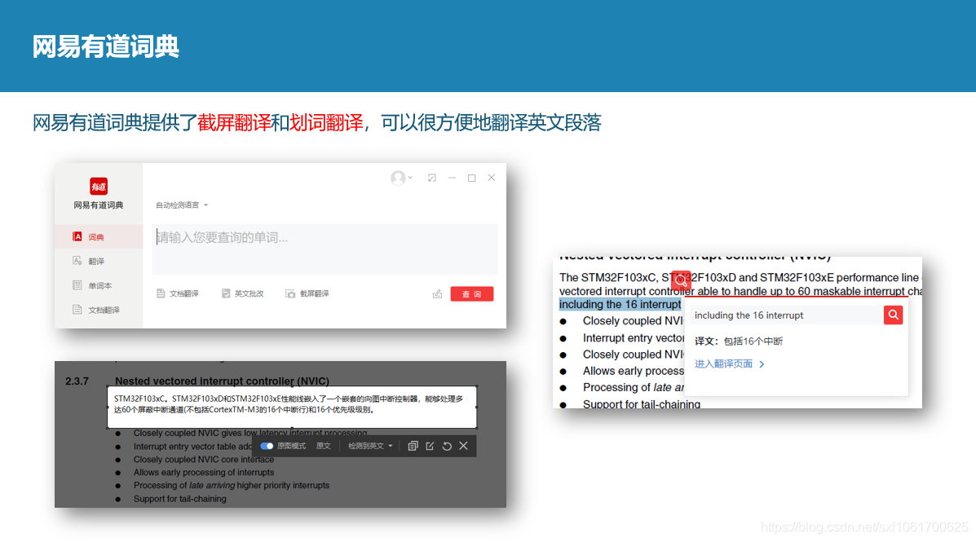Screen dimensions: 976x542
Task: Click 'Processing of late arriving higher priority interrupts'
Action: click(232, 486)
